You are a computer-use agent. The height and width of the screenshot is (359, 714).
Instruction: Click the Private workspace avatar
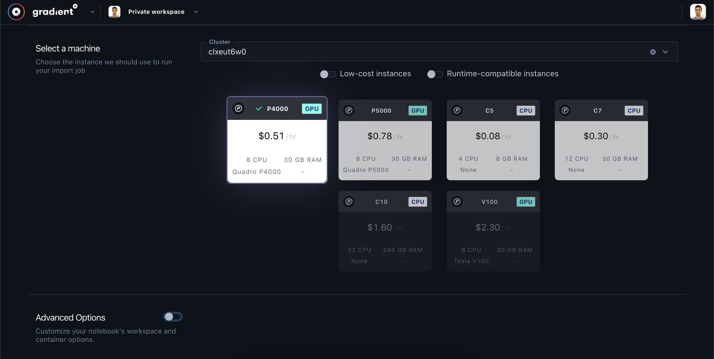pyautogui.click(x=114, y=12)
